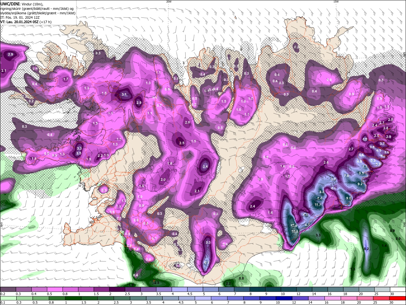Click the 3.1 value in the northwest

[124, 94]
